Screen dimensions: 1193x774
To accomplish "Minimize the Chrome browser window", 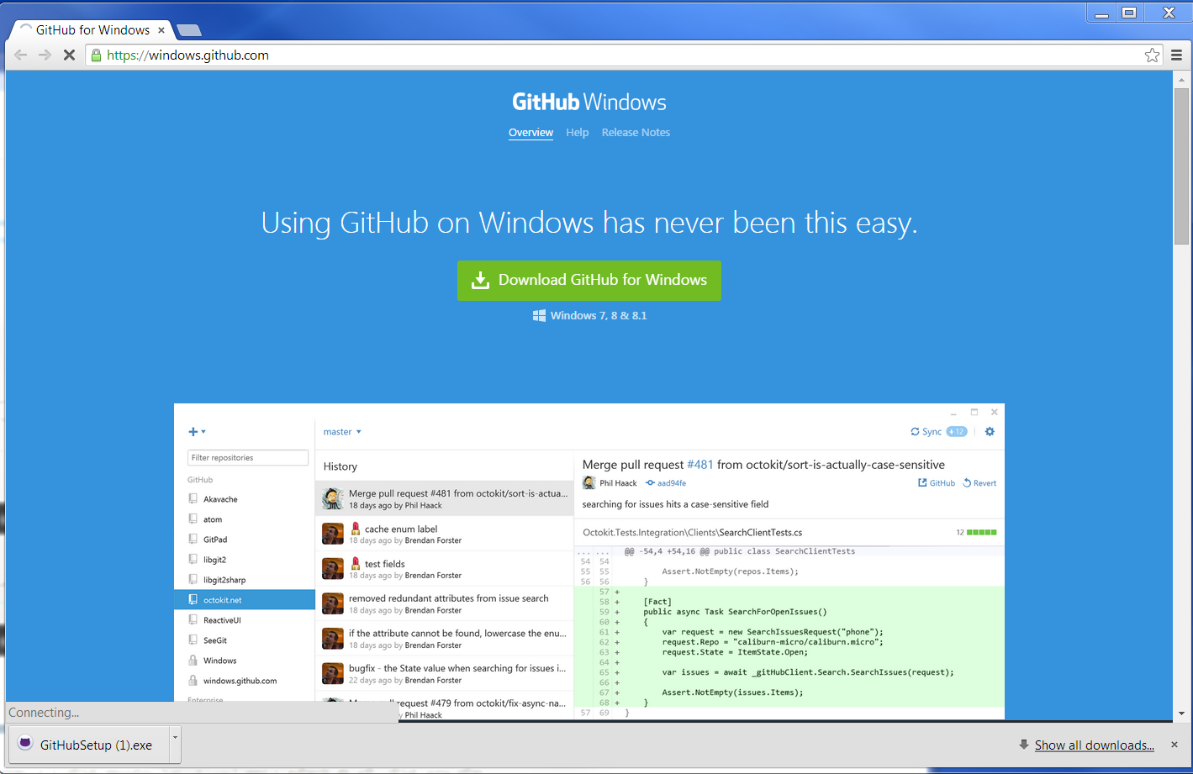I will coord(1101,13).
